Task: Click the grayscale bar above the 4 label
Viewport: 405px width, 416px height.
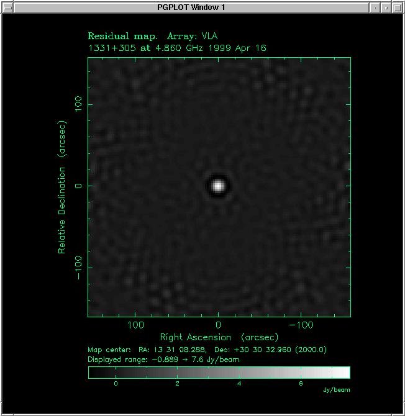Action: tap(239, 373)
